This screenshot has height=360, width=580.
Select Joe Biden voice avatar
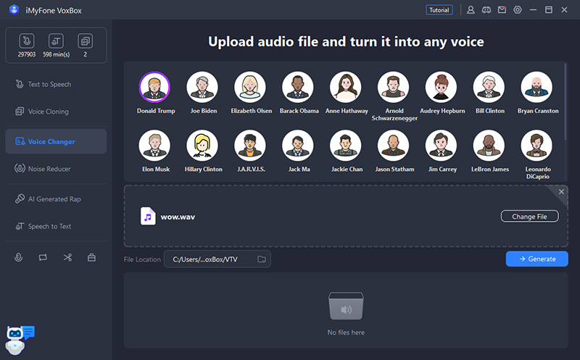[202, 87]
